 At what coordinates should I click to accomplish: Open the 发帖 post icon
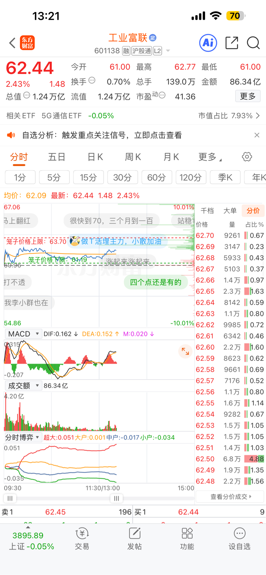134,539
